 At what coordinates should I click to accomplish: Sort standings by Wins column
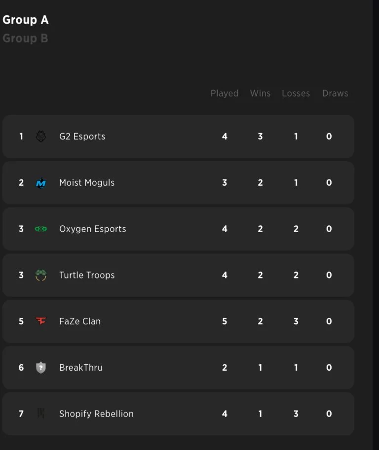[x=260, y=93]
